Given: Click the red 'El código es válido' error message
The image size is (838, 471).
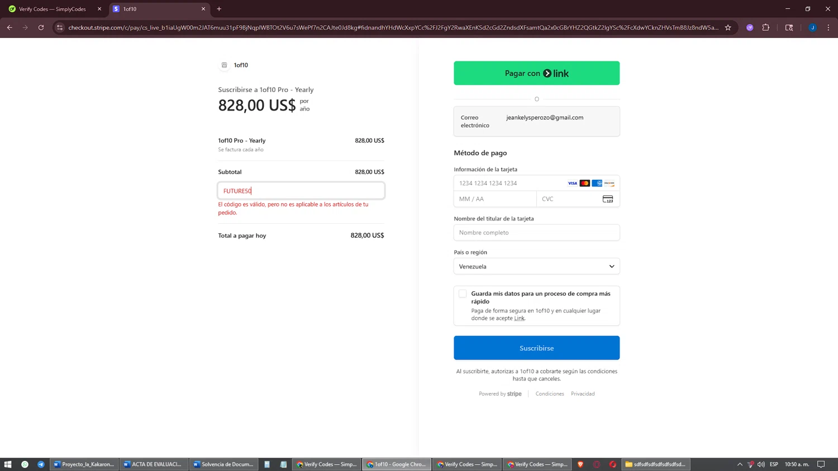Looking at the screenshot, I should (293, 208).
